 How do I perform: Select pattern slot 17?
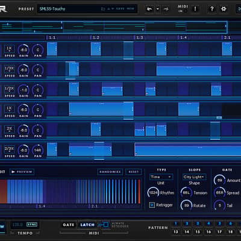click(219, 231)
